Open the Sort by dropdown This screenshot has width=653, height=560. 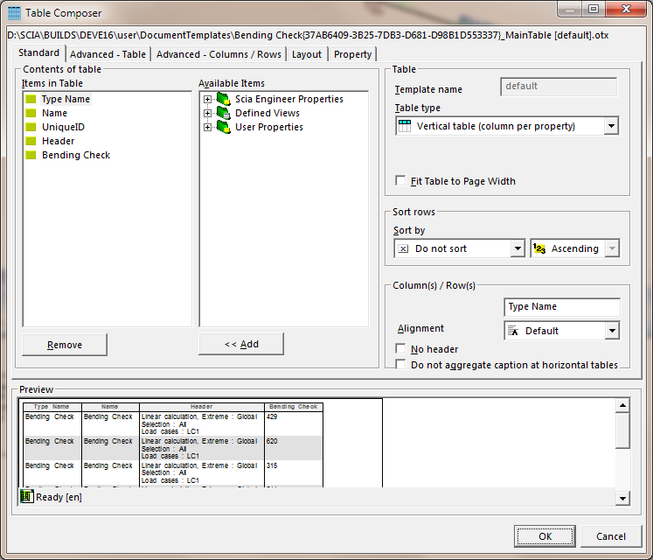pyautogui.click(x=516, y=248)
